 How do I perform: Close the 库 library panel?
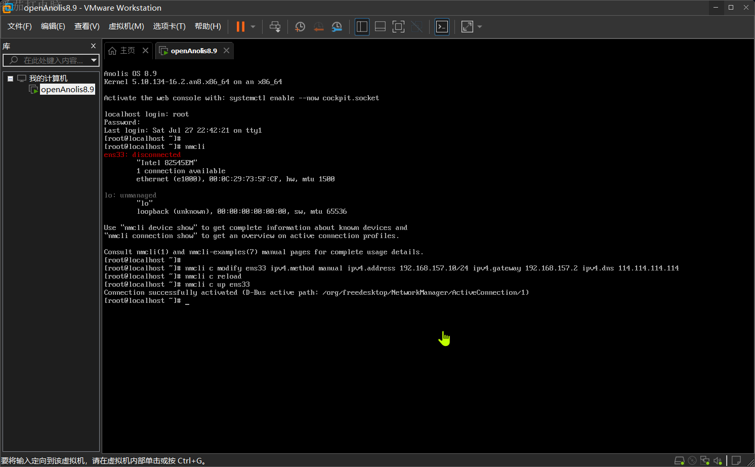coord(93,46)
